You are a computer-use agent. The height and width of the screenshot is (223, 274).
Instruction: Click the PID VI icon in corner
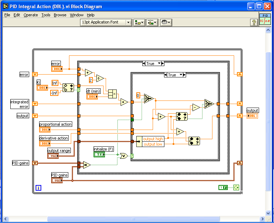(x=265, y=19)
